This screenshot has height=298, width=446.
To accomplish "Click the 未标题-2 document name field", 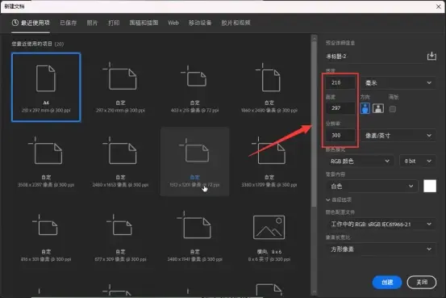I will (375, 56).
